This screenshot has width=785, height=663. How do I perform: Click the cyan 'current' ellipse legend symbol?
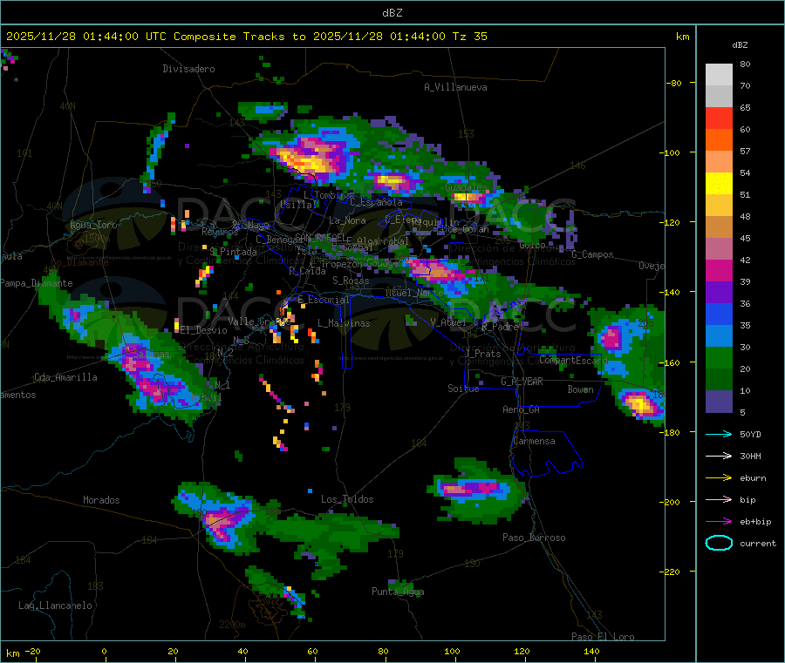(x=719, y=543)
